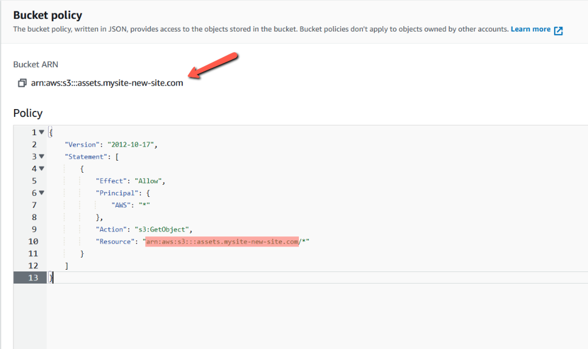The width and height of the screenshot is (588, 349).
Task: Click line number 2 in the gutter
Action: (x=34, y=144)
